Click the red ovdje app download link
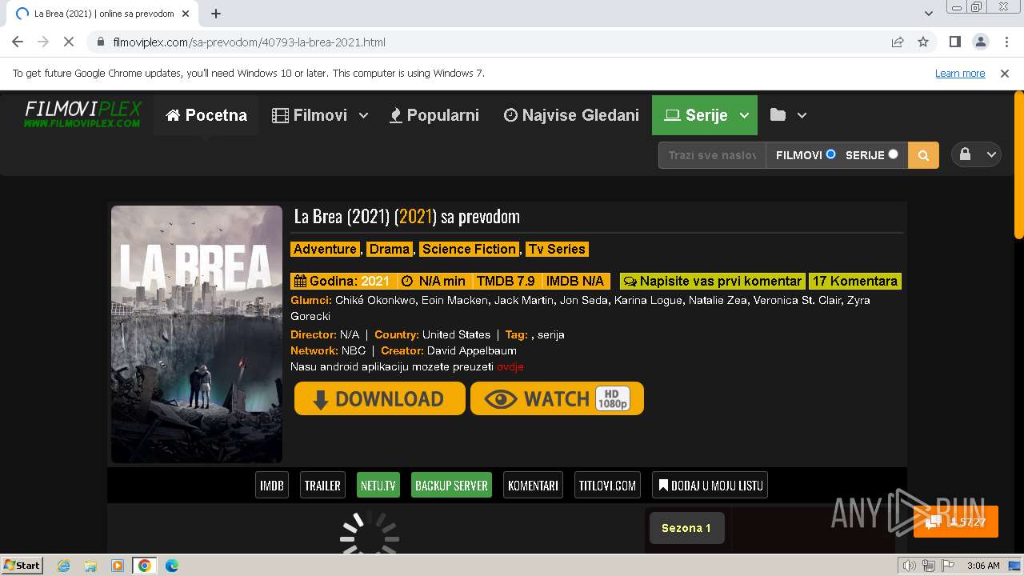 pos(510,366)
